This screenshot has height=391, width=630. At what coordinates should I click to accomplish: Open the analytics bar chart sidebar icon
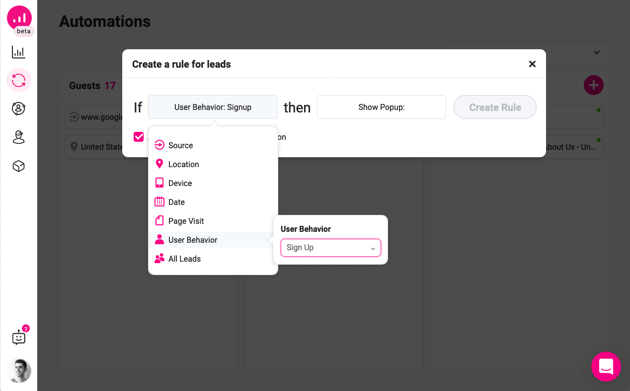(x=19, y=52)
